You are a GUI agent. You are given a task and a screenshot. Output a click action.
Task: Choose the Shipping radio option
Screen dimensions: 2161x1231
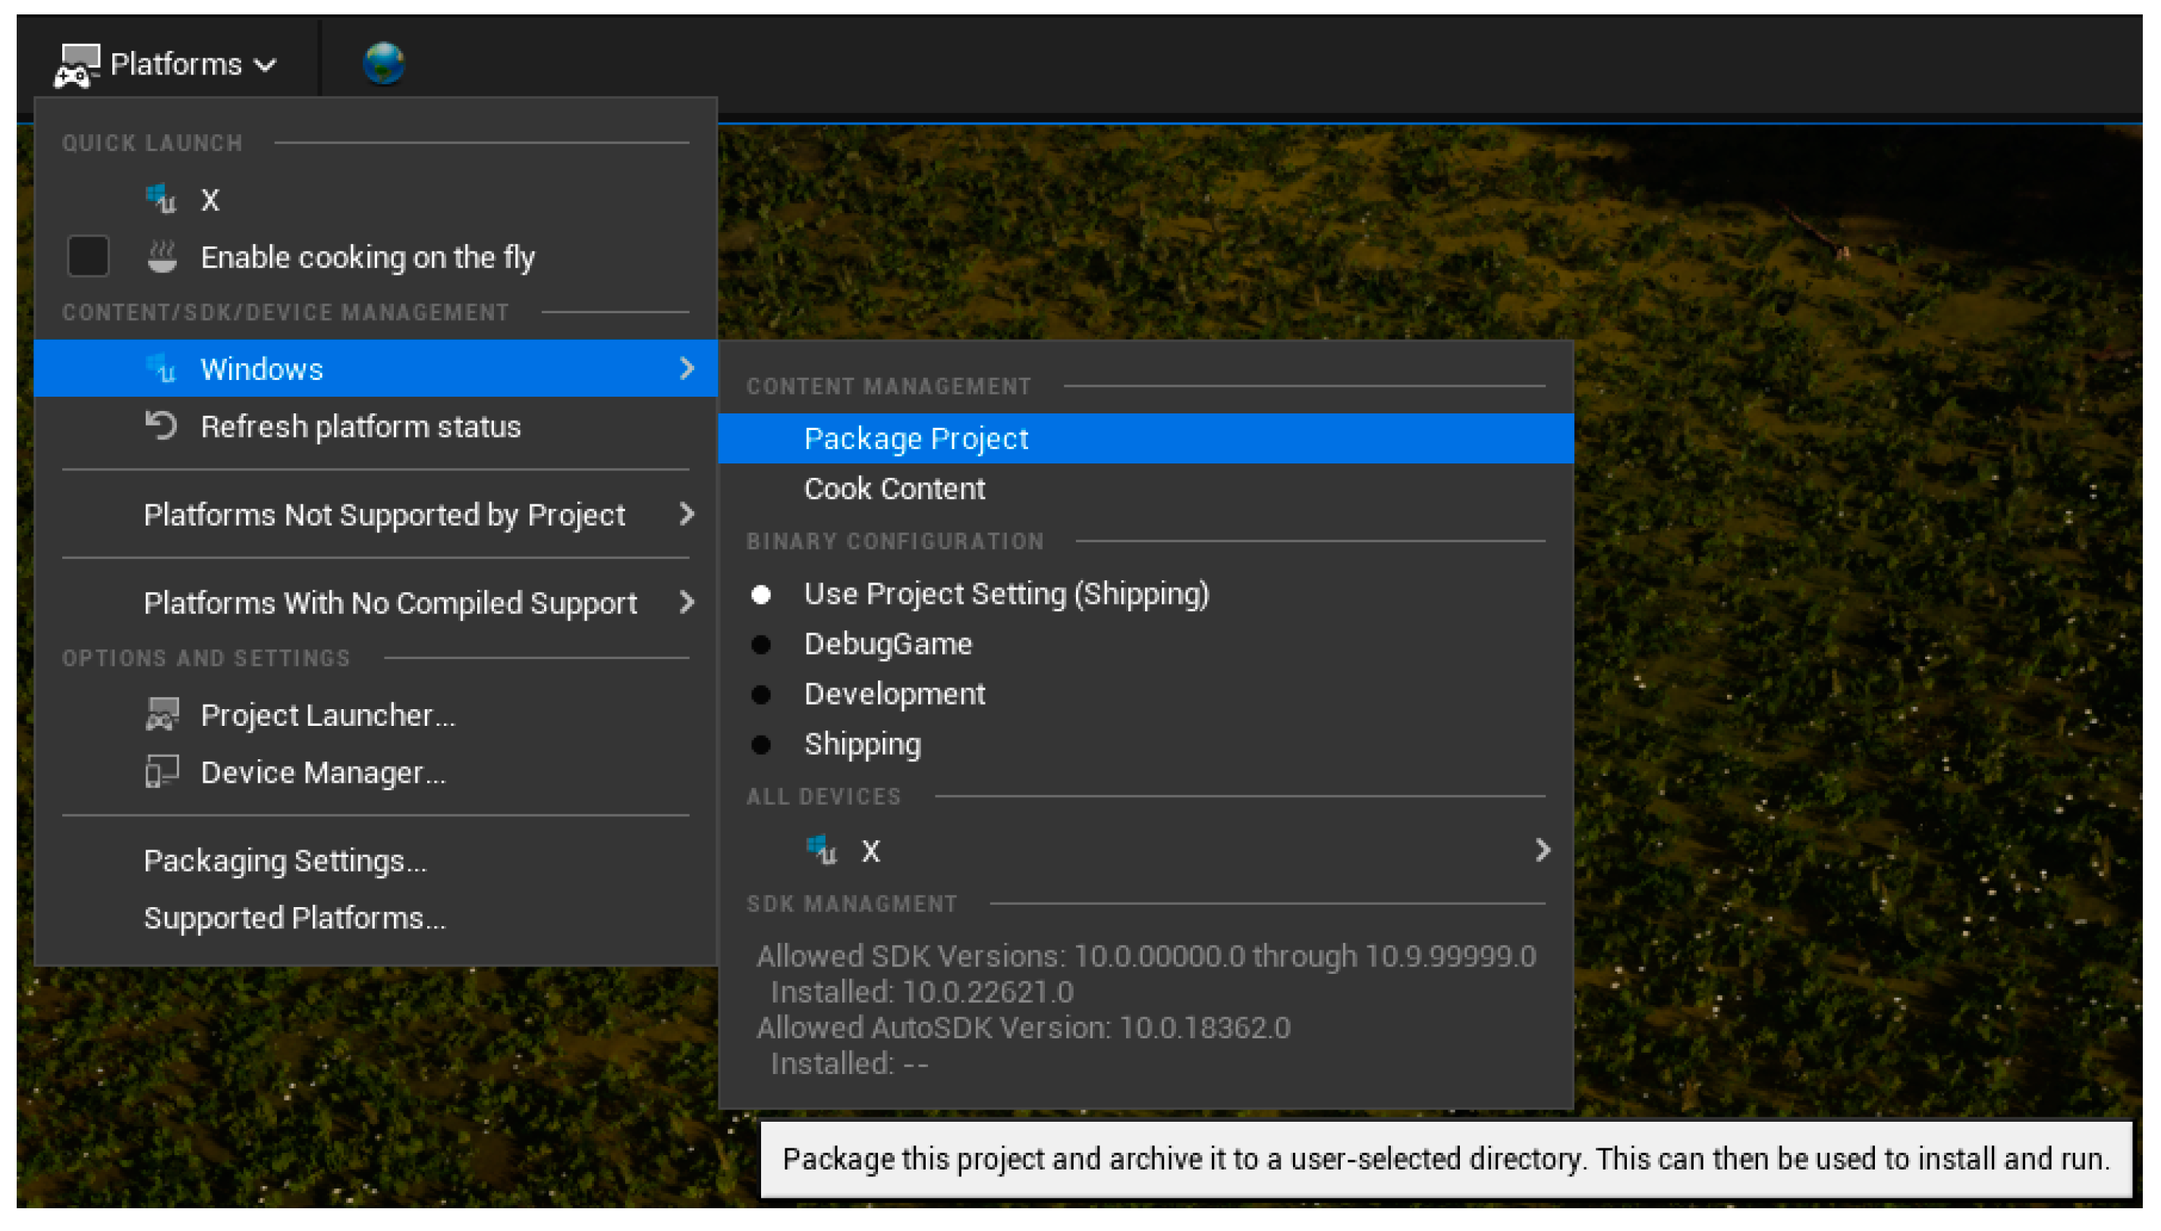(862, 744)
